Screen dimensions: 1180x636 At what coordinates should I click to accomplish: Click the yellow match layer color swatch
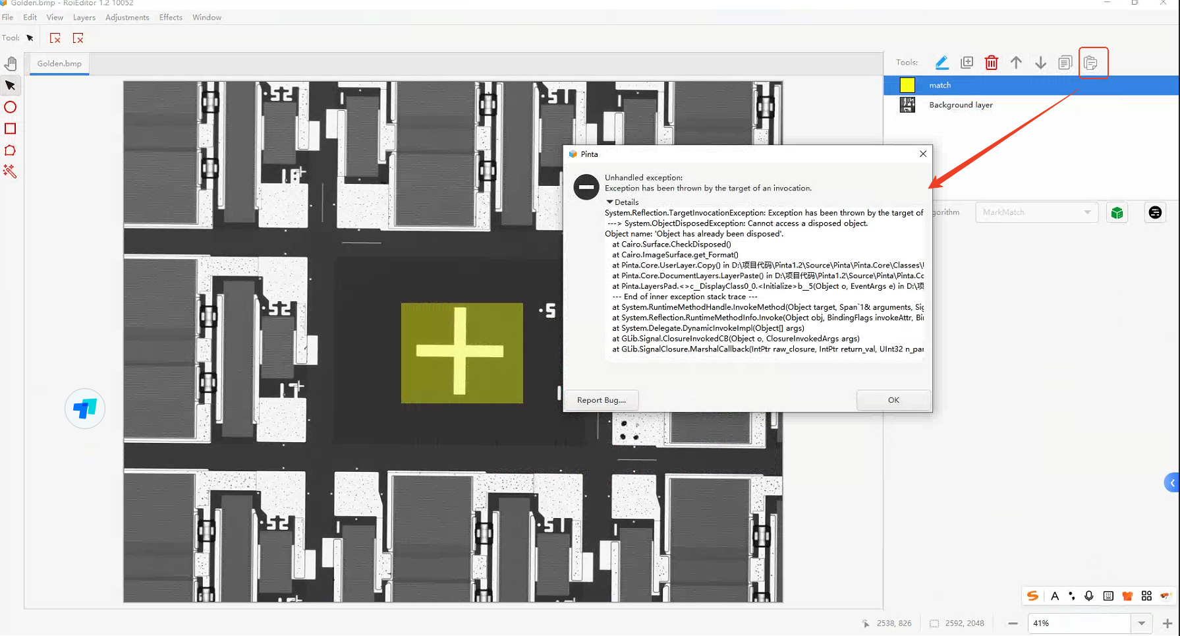pos(907,85)
